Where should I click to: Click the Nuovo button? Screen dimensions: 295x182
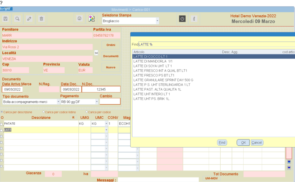point(111,67)
